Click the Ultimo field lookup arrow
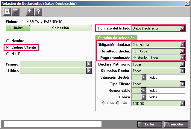The image size is (191, 129). click(x=89, y=71)
